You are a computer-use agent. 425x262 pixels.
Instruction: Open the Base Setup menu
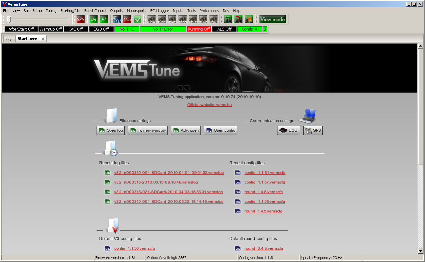[33, 11]
